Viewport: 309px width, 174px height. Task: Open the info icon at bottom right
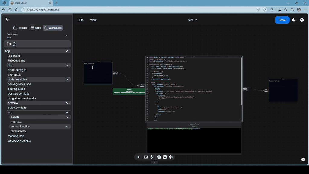[x=303, y=159]
